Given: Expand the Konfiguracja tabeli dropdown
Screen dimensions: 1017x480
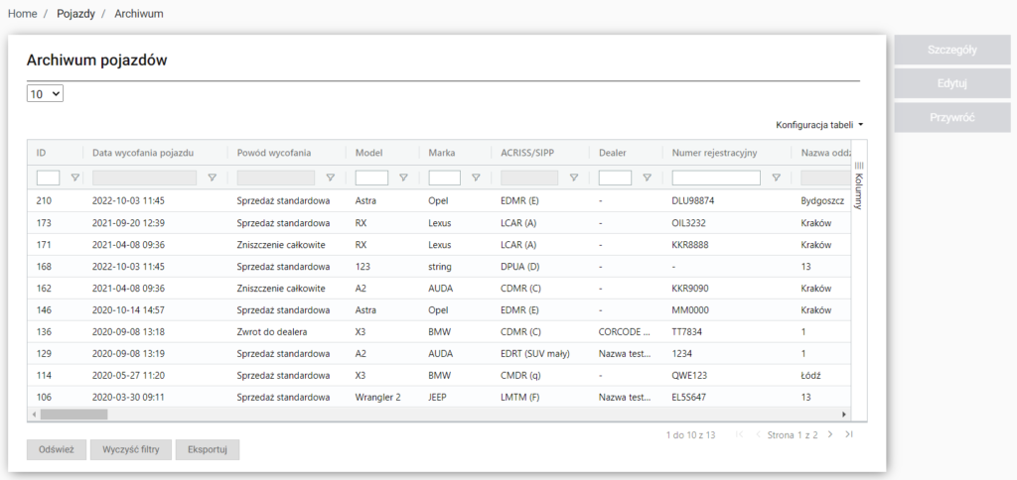Looking at the screenshot, I should tap(819, 125).
